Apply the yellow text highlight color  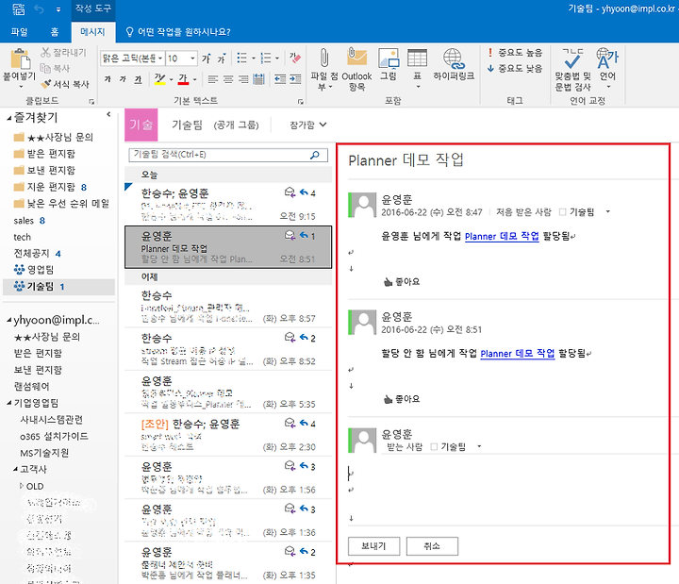[159, 79]
